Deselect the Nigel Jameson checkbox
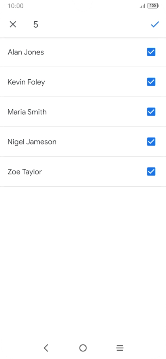 pyautogui.click(x=151, y=142)
